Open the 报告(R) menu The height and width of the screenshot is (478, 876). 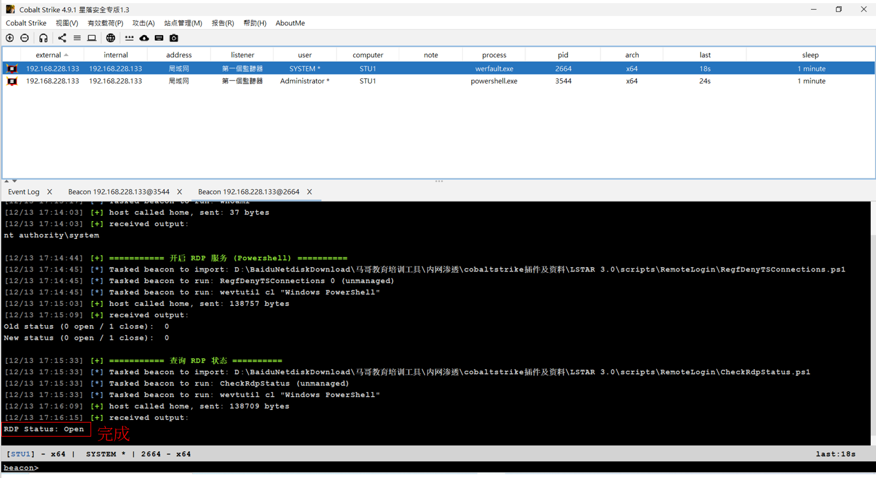tap(223, 23)
